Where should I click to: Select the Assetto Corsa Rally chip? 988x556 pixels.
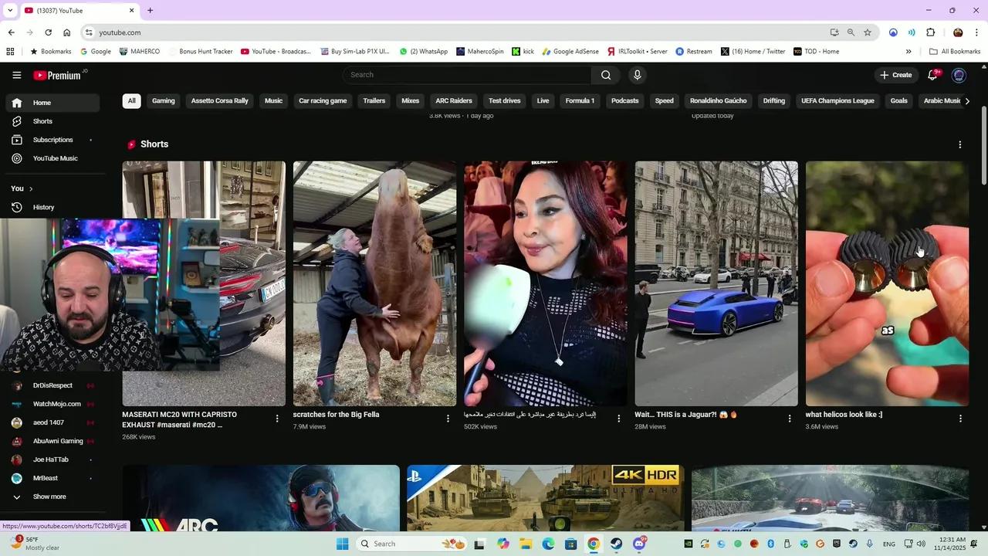click(220, 100)
